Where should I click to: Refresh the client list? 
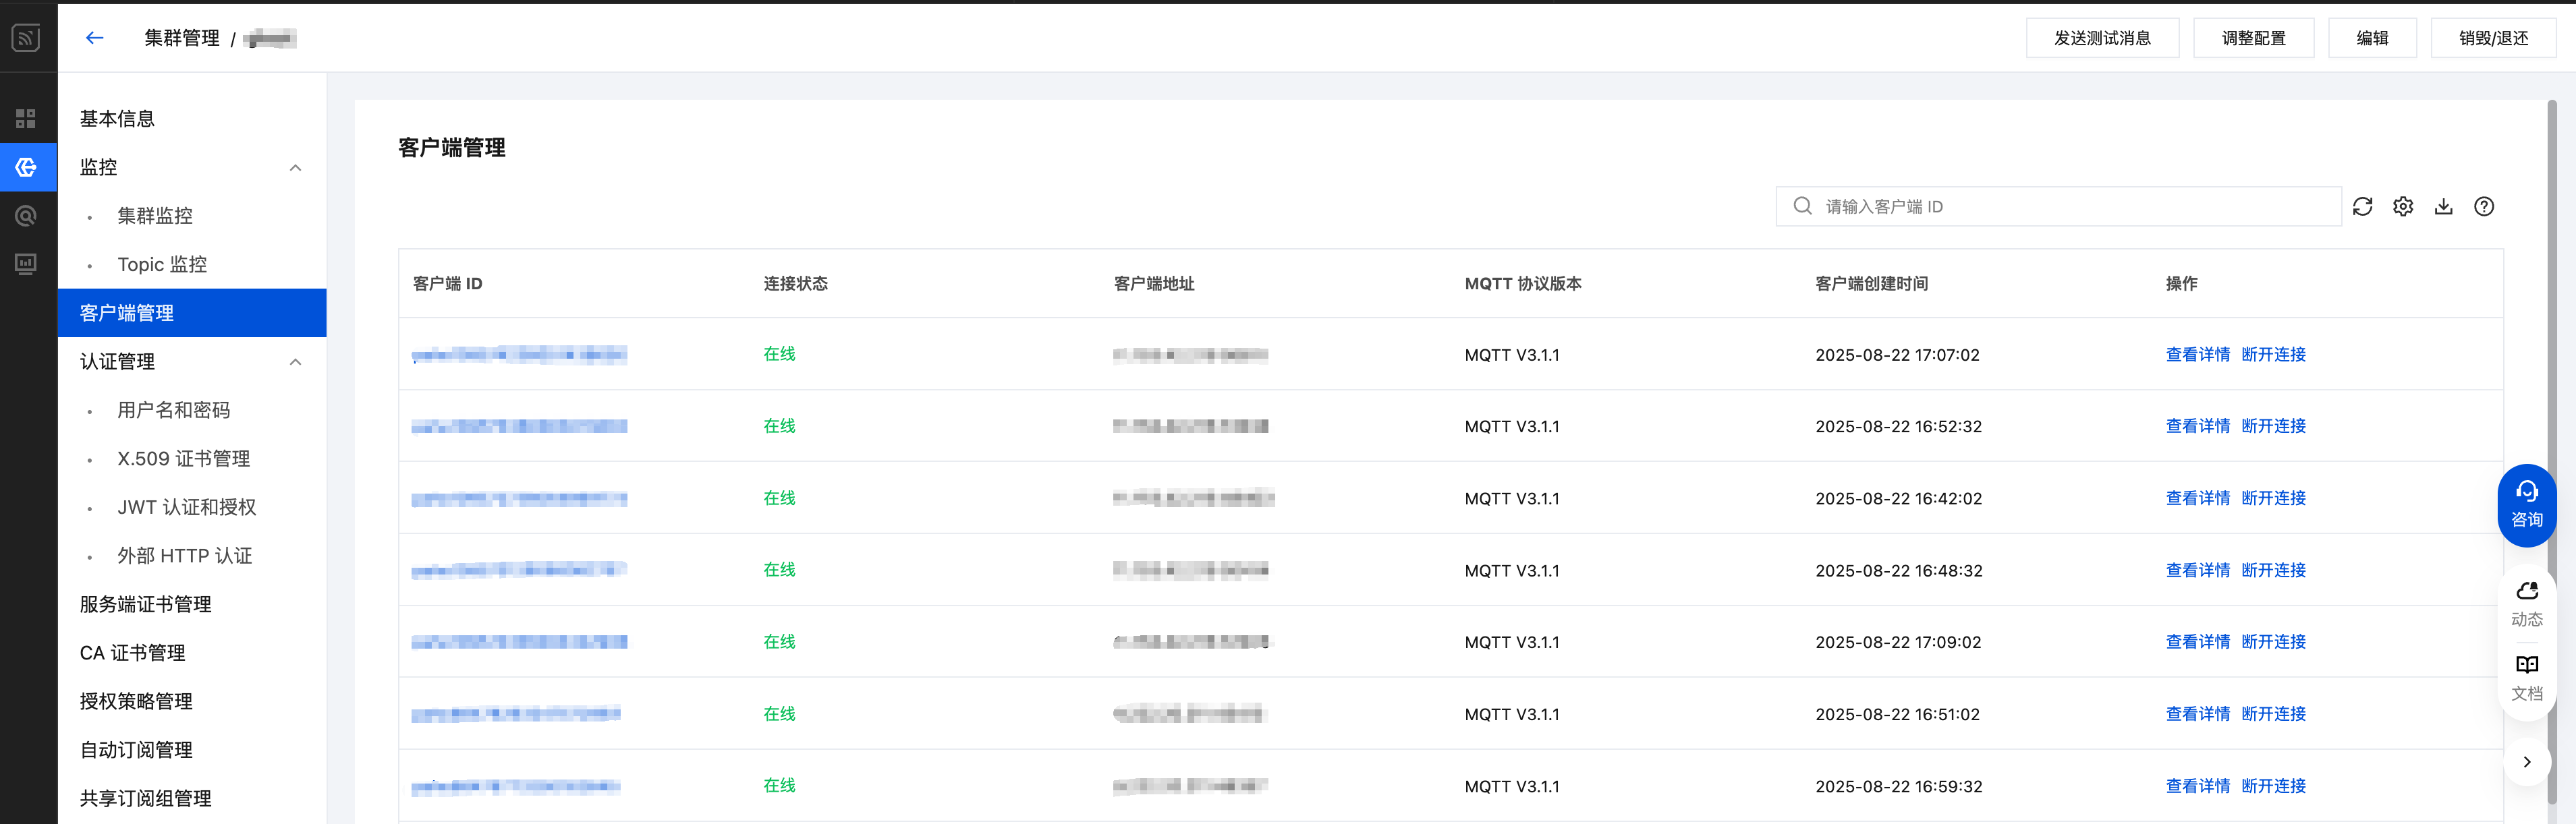coord(2362,206)
